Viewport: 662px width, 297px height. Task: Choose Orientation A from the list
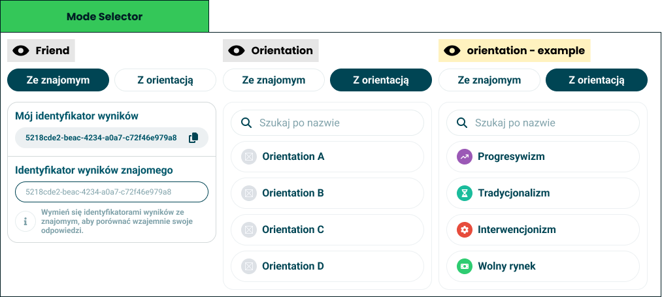(x=327, y=157)
